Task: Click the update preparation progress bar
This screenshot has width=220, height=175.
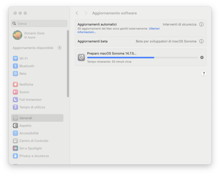Action: pyautogui.click(x=142, y=58)
